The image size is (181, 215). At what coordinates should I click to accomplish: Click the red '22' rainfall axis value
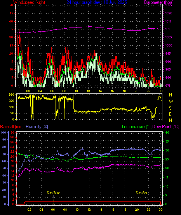pos(12,151)
